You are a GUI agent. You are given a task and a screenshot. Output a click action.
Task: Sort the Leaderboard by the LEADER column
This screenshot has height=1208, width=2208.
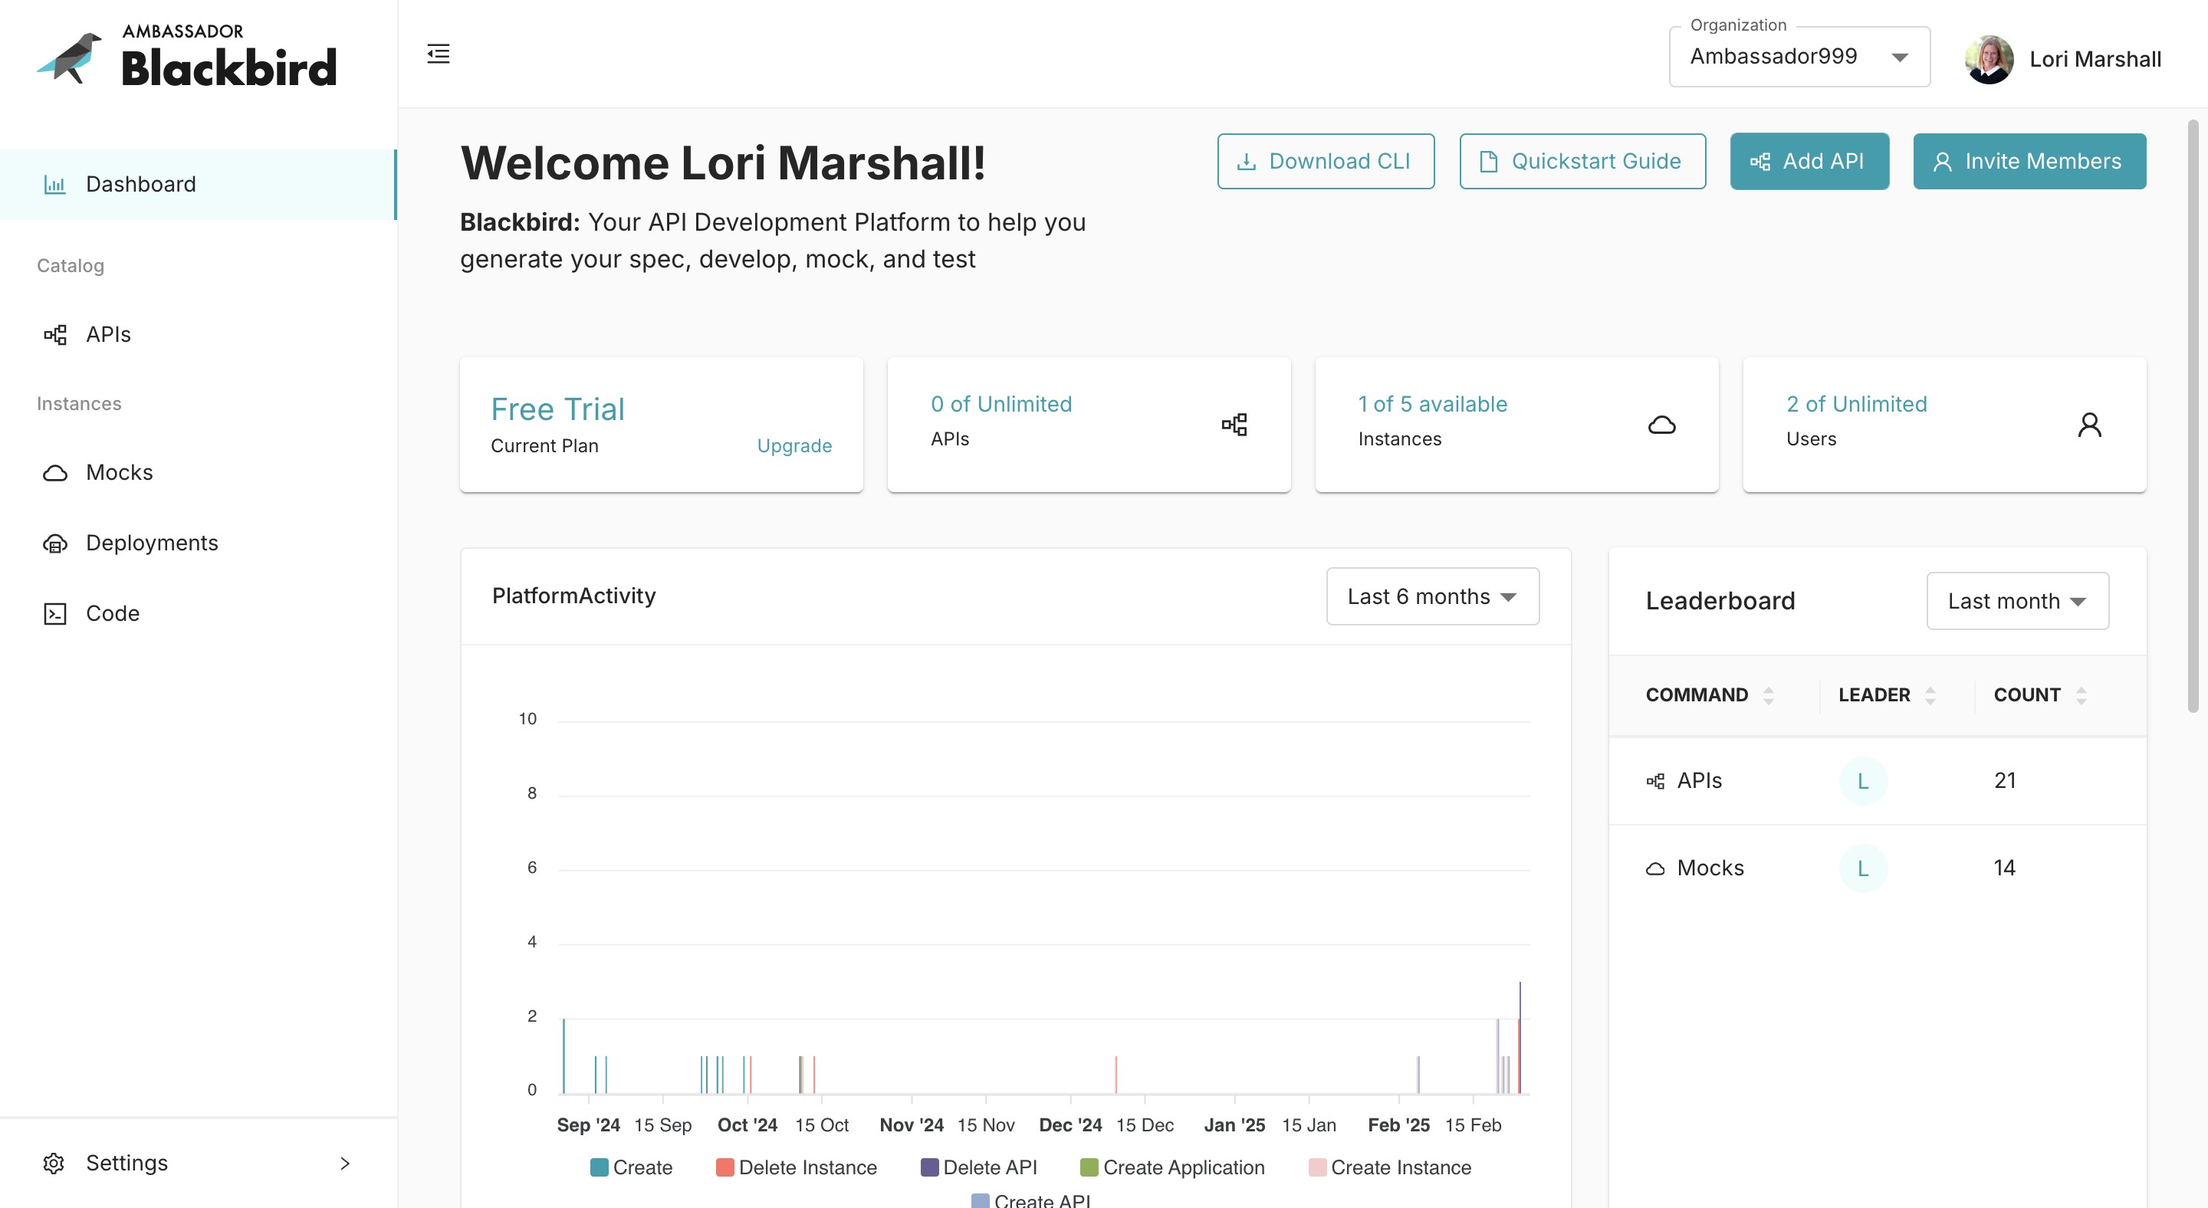[x=1930, y=694]
